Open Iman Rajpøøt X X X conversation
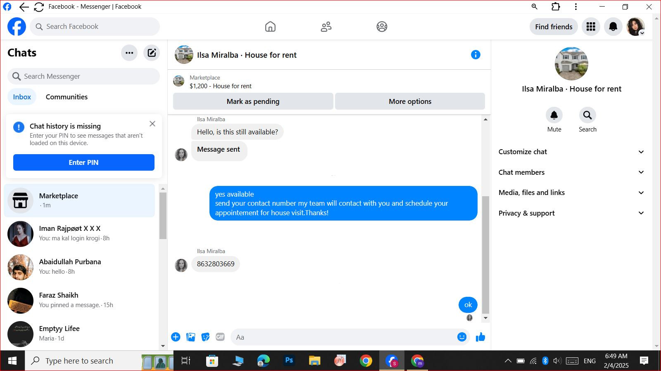 79,234
